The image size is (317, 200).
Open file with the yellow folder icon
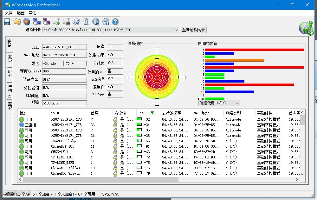[17, 22]
